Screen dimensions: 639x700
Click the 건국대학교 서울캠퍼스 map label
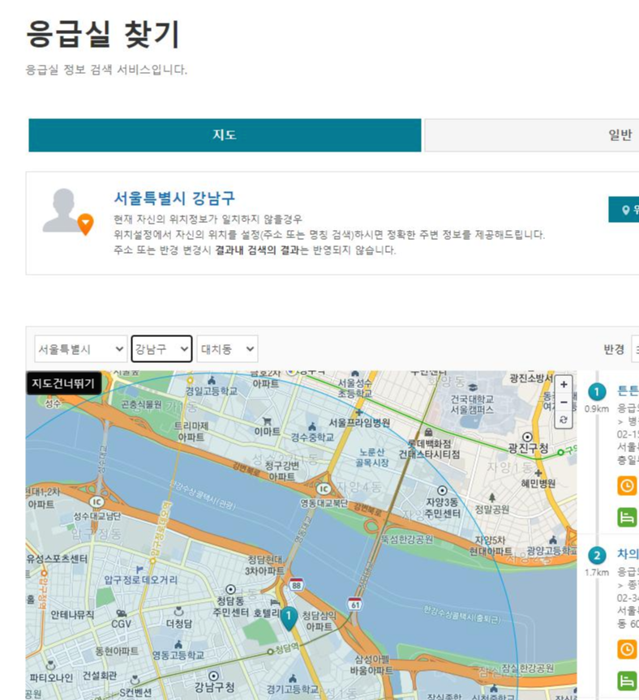tap(472, 404)
